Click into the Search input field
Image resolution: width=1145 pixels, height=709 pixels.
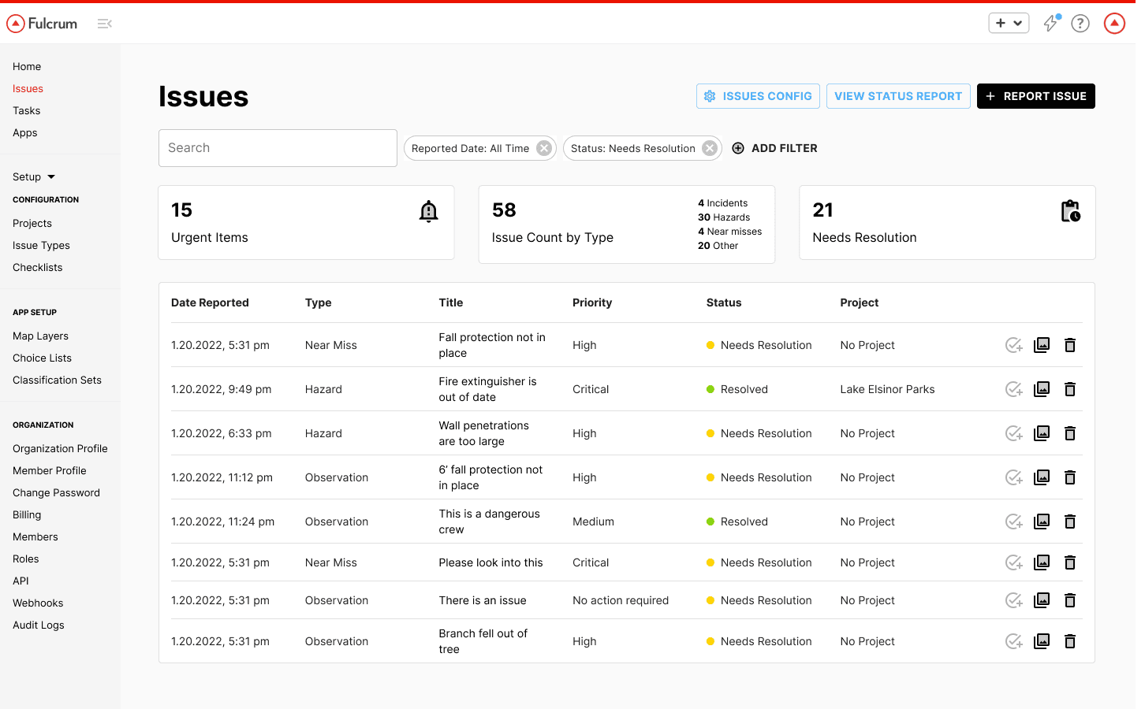coord(278,148)
